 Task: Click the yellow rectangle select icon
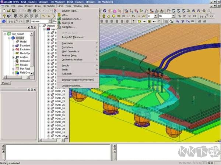tap(139, 21)
